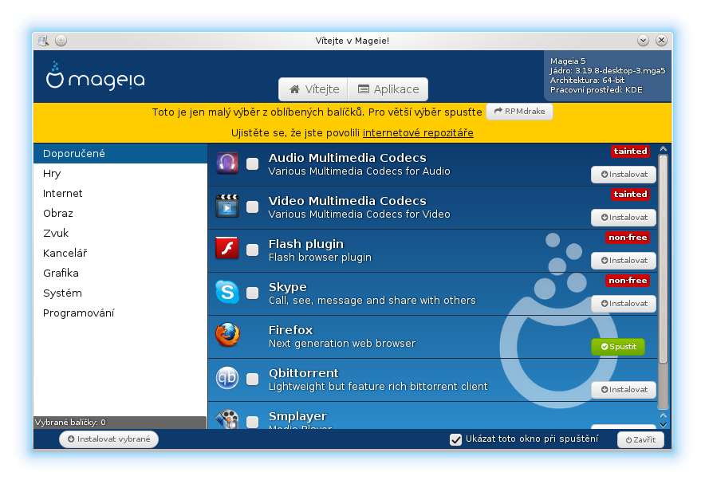The height and width of the screenshot is (484, 705).
Task: Click the scrollbar down arrow at bottom
Action: (664, 425)
